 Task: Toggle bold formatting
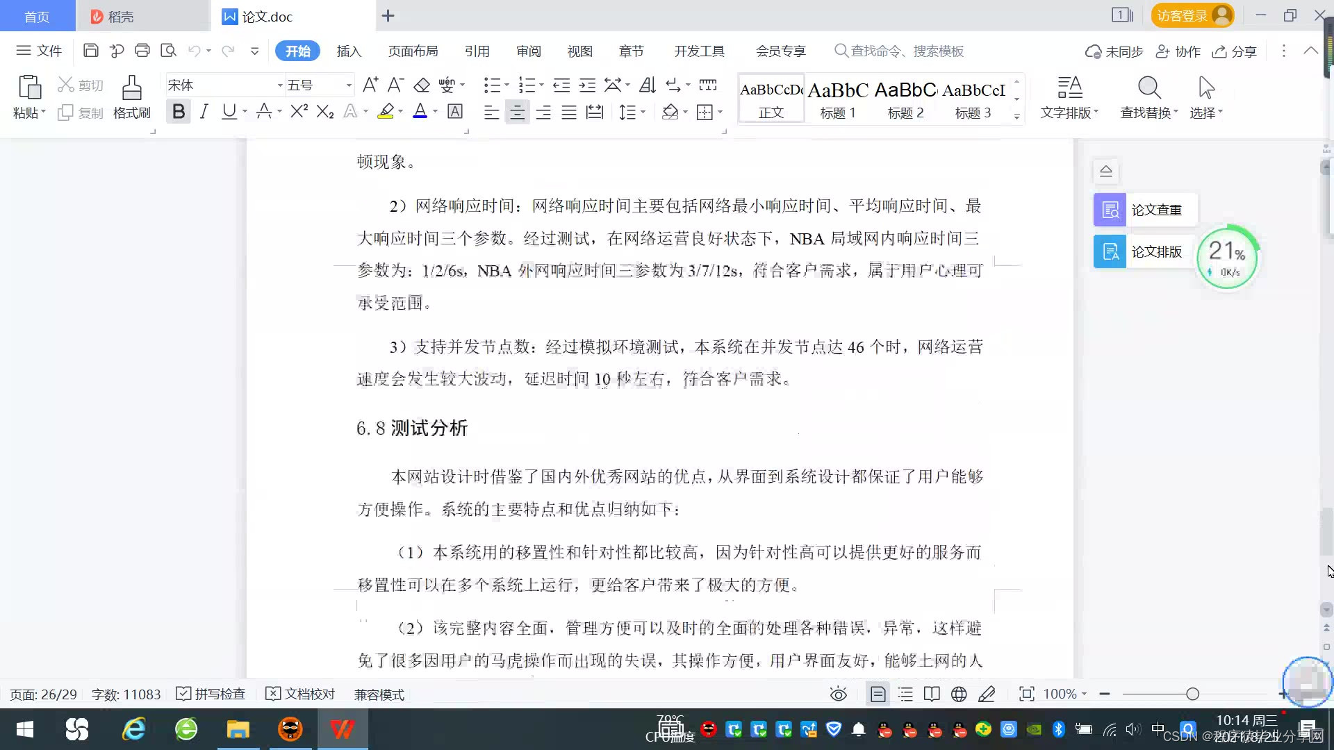(179, 111)
